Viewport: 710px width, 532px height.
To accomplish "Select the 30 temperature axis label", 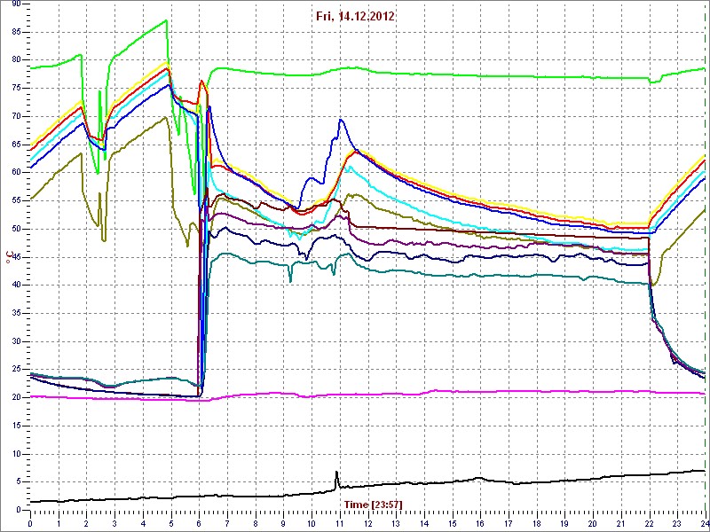I will click(x=16, y=341).
